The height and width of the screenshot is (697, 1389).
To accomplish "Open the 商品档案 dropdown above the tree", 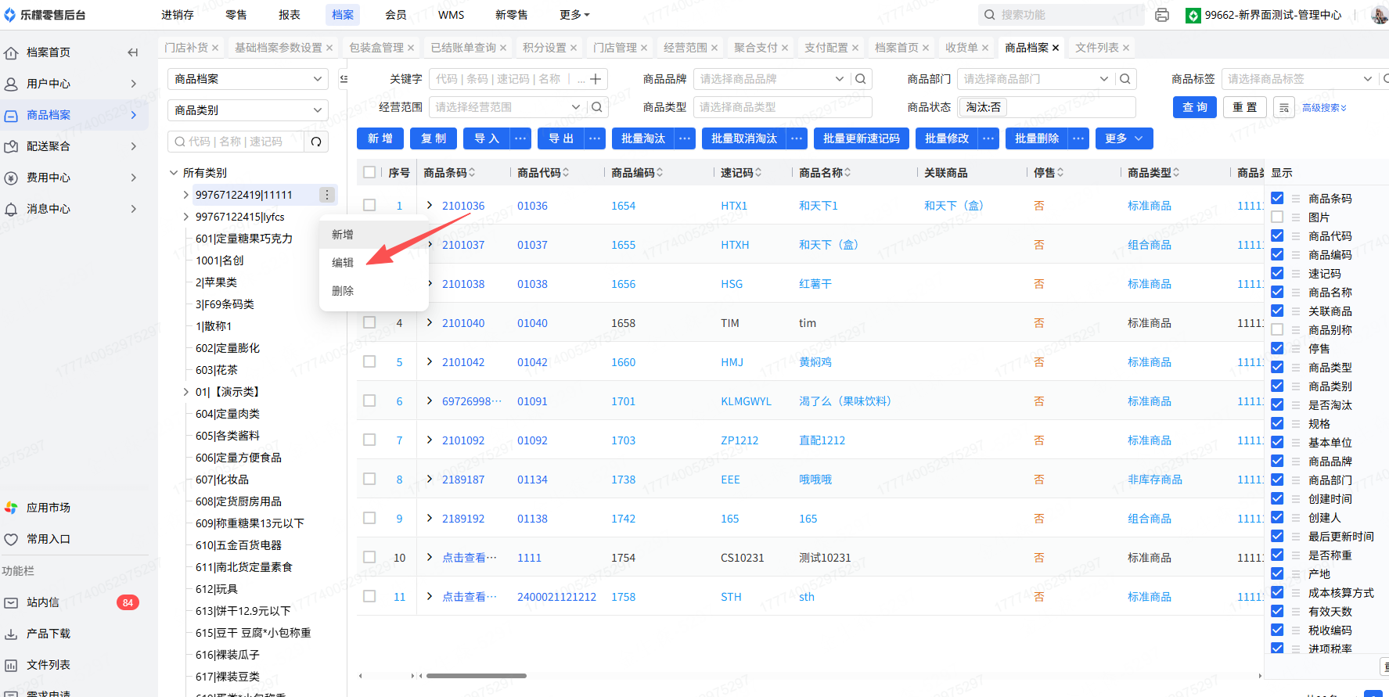I will [248, 79].
